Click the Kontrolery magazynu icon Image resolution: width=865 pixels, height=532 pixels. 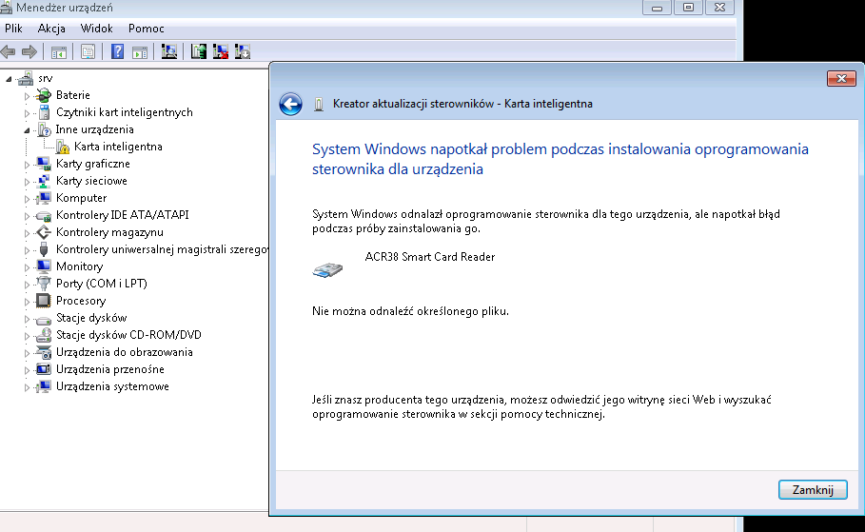tap(43, 232)
